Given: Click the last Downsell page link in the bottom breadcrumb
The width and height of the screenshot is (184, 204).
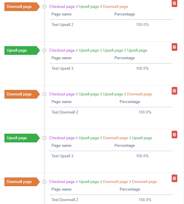Looking at the screenshot, I should [144, 182].
